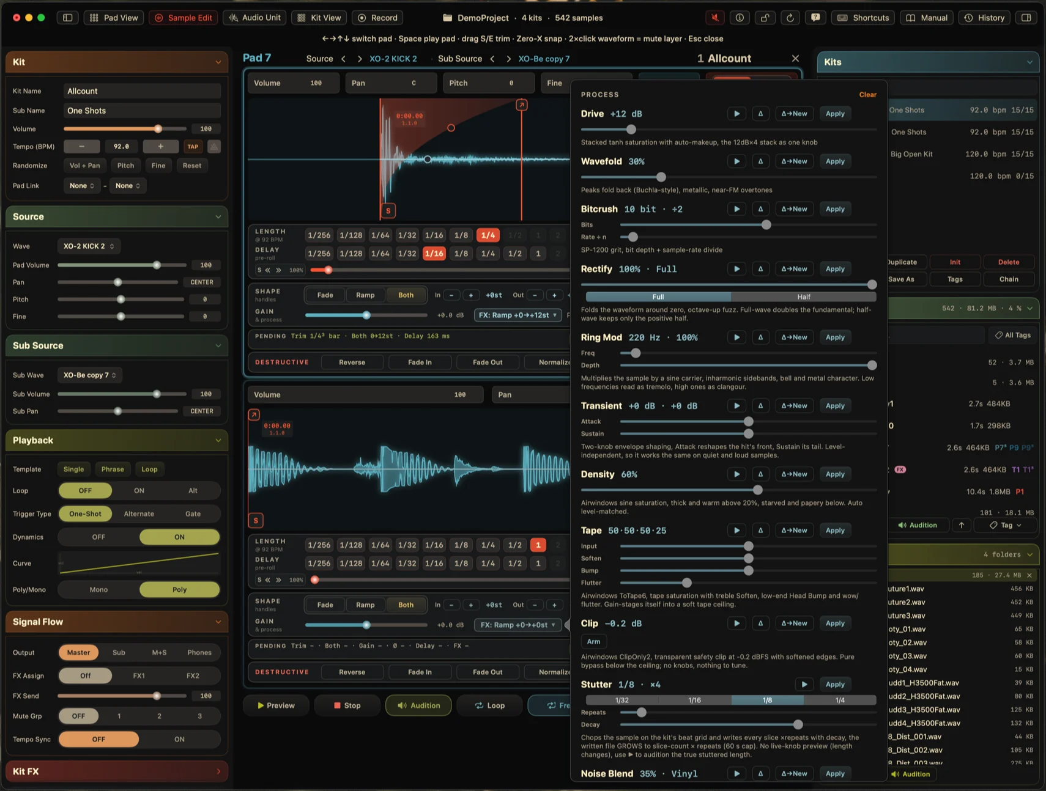Click the expand arrow icon on lower waveform
The image size is (1046, 791).
click(x=254, y=414)
